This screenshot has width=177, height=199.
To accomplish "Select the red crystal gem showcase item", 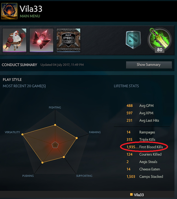I will coord(41,40).
